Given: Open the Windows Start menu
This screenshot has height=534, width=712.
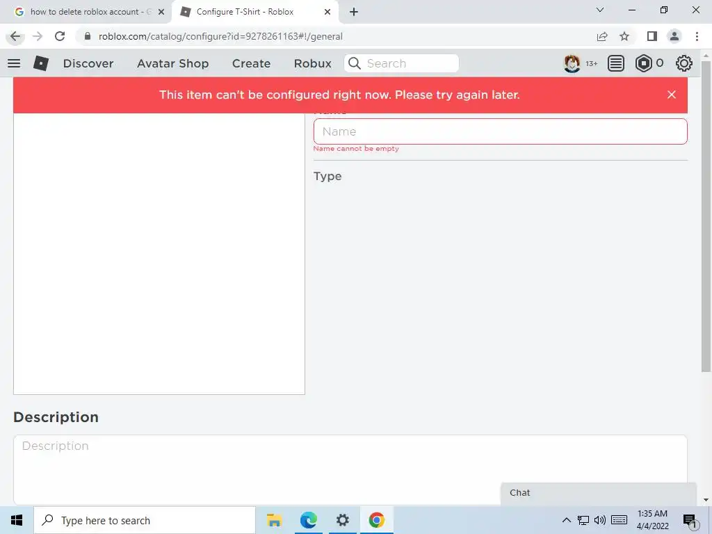Looking at the screenshot, I should tap(17, 520).
